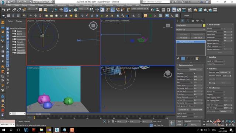
Task: Click the Undo arrow in main toolbar
Action: (3, 10)
